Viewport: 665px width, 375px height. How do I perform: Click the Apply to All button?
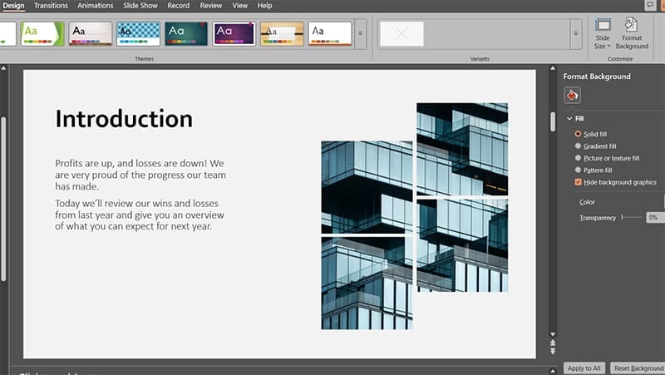click(583, 368)
